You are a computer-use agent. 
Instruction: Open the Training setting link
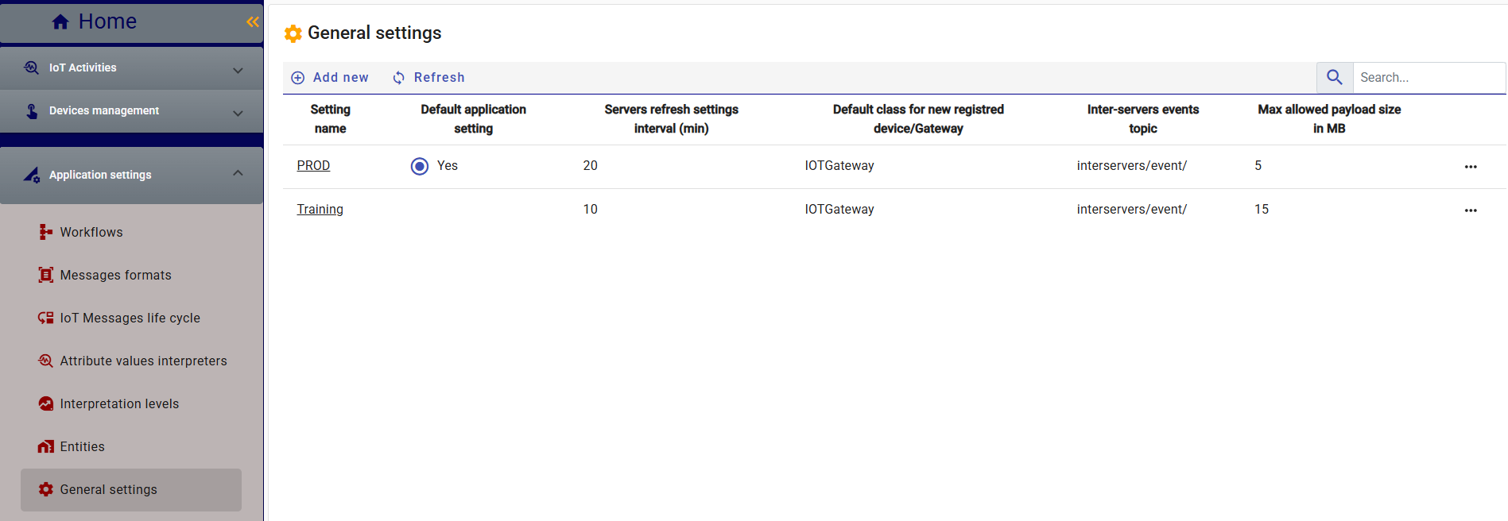pyautogui.click(x=320, y=209)
